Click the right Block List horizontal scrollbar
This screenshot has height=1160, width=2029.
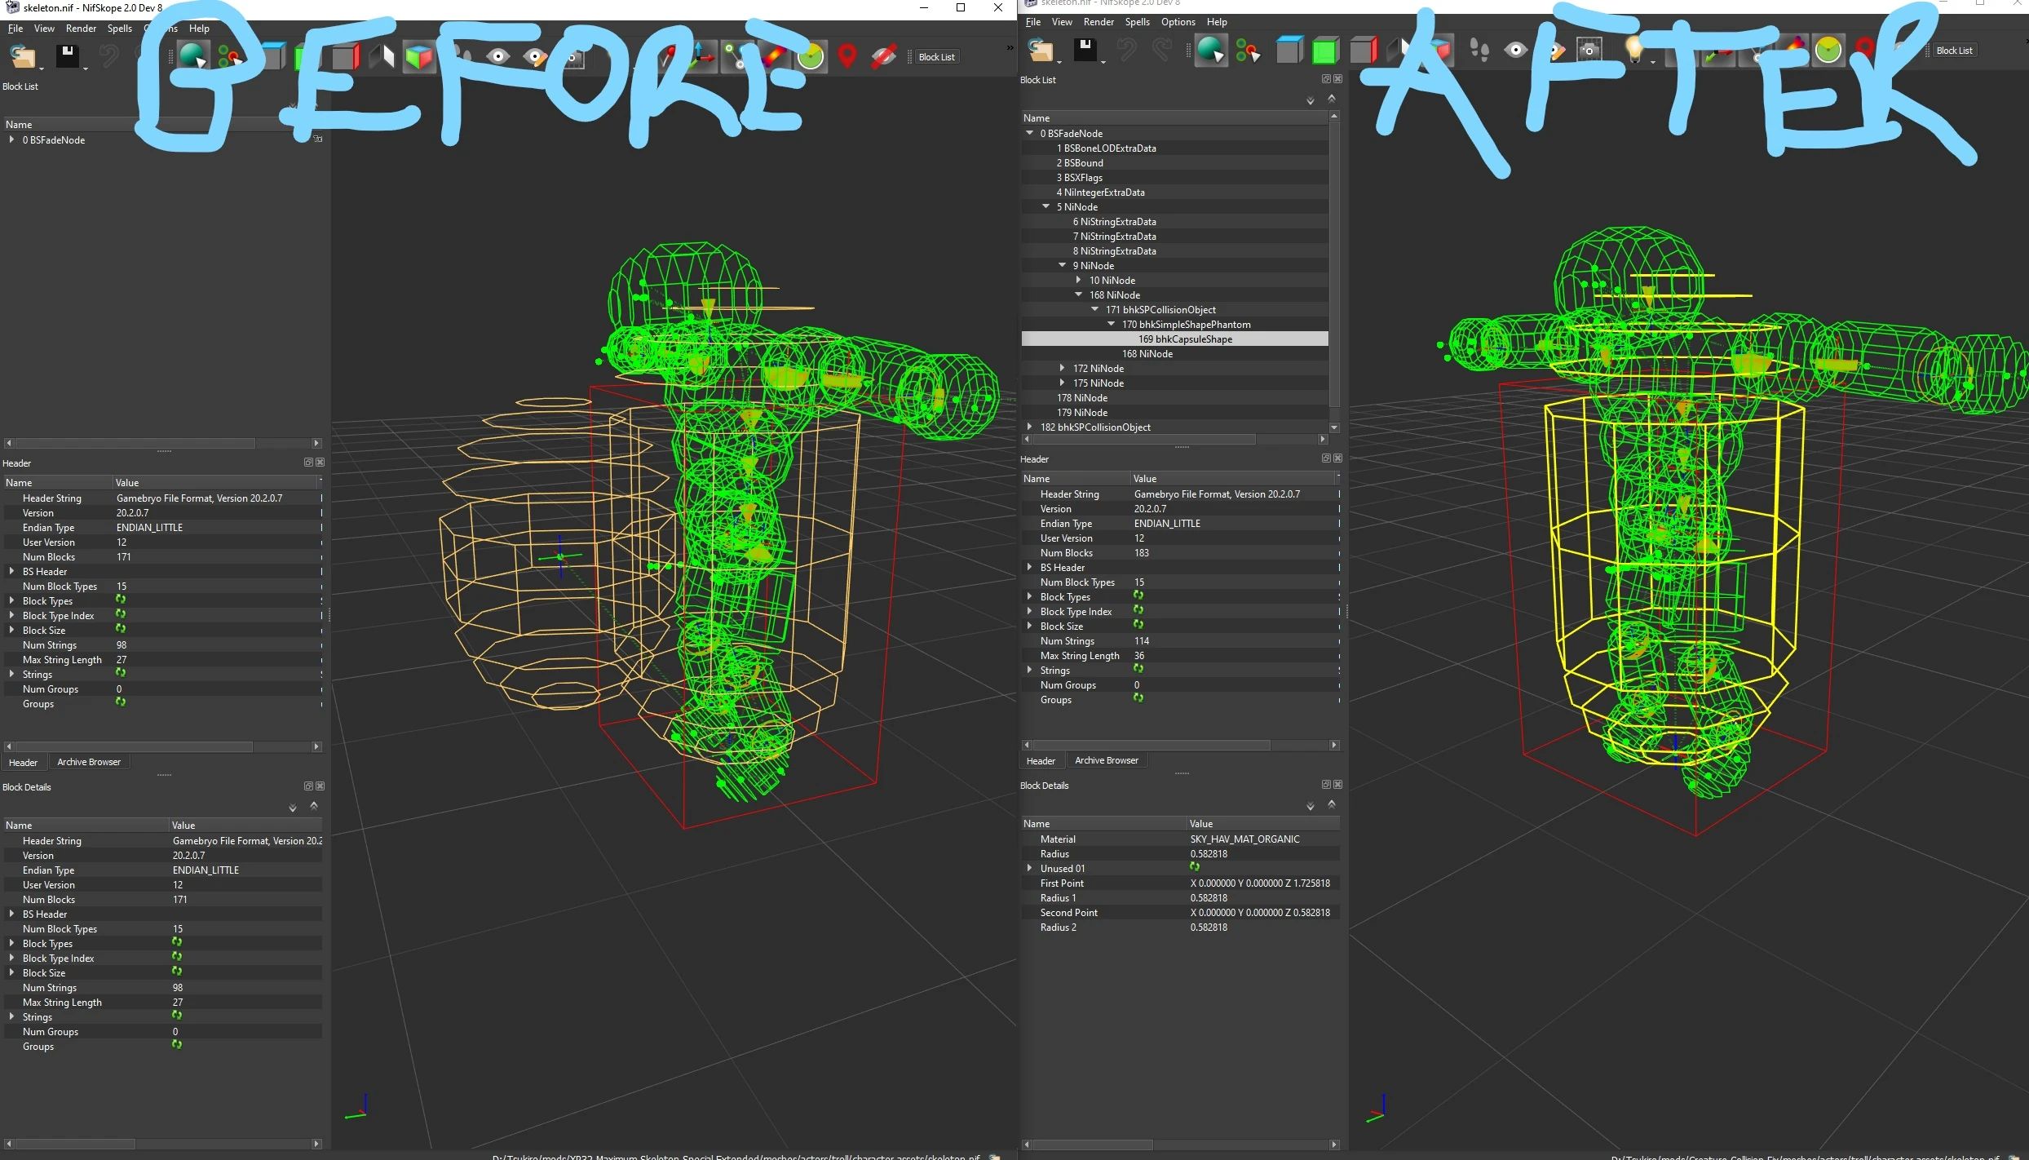click(1145, 440)
